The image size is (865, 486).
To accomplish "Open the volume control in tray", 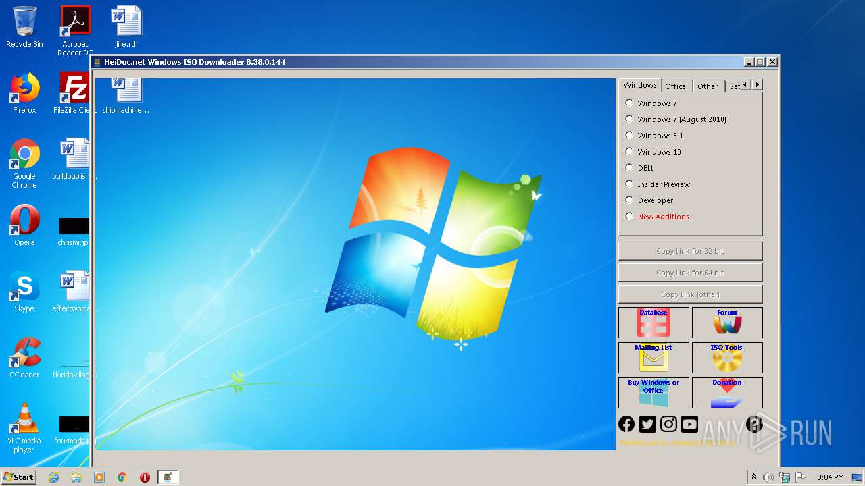I will [768, 477].
